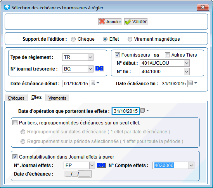Click arrow next to Date échéance début calendar
This screenshot has height=188, width=213.
click(x=98, y=83)
